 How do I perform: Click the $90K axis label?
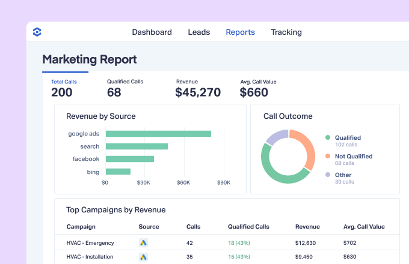click(x=224, y=183)
